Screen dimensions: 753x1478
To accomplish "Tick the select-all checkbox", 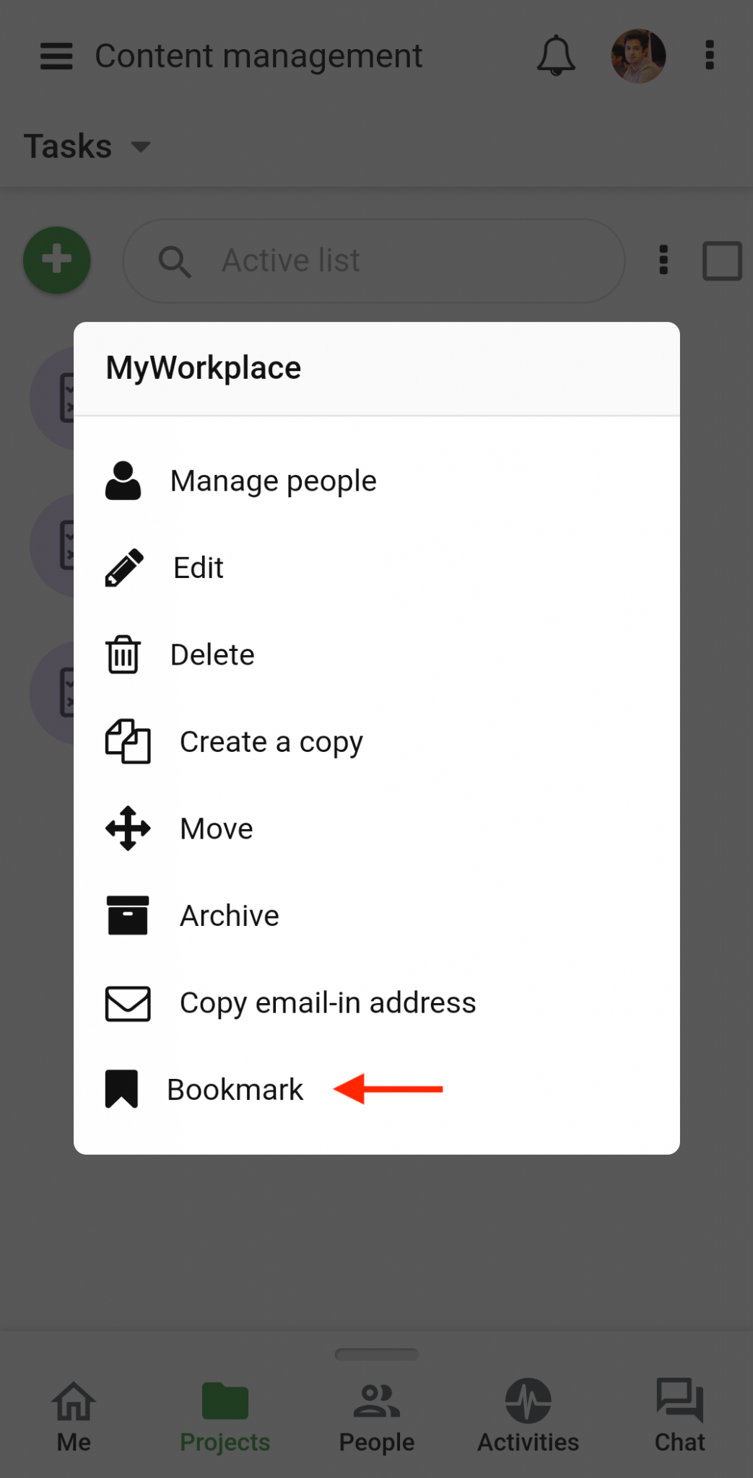I will 722,261.
